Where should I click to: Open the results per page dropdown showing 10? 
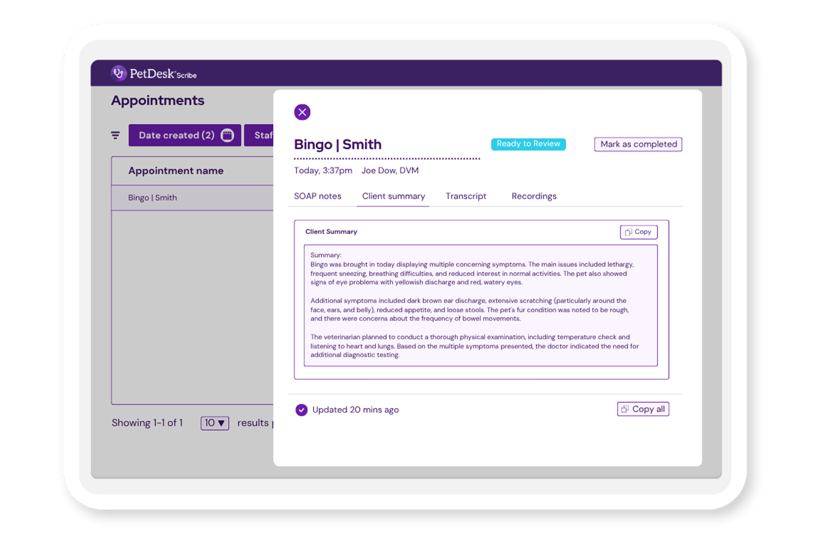coord(214,423)
